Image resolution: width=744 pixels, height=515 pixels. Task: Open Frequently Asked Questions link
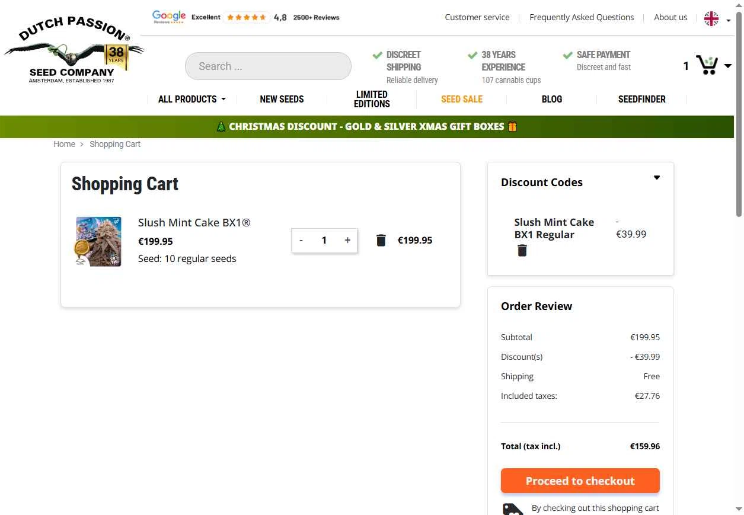pyautogui.click(x=582, y=17)
